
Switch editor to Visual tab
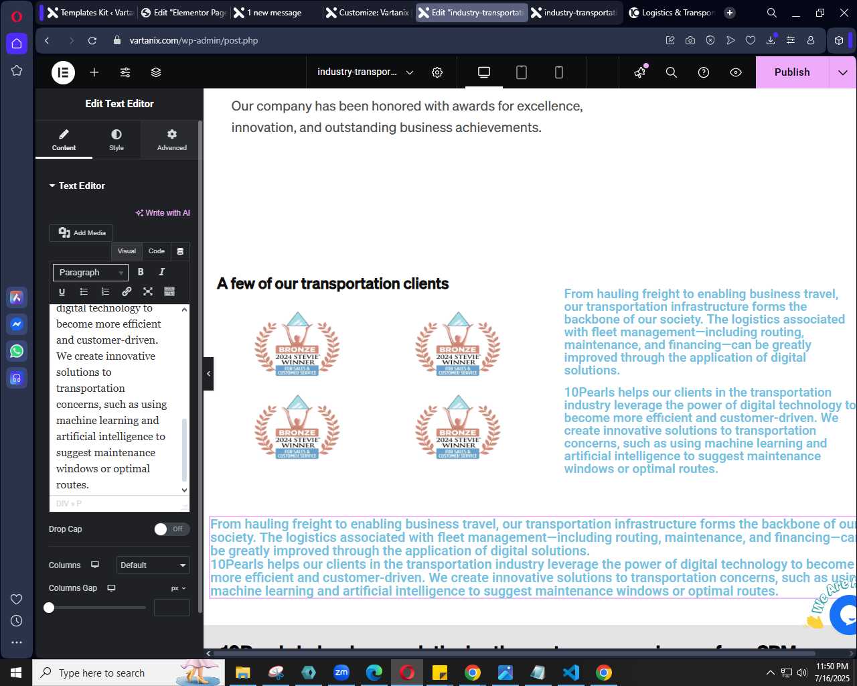[127, 251]
